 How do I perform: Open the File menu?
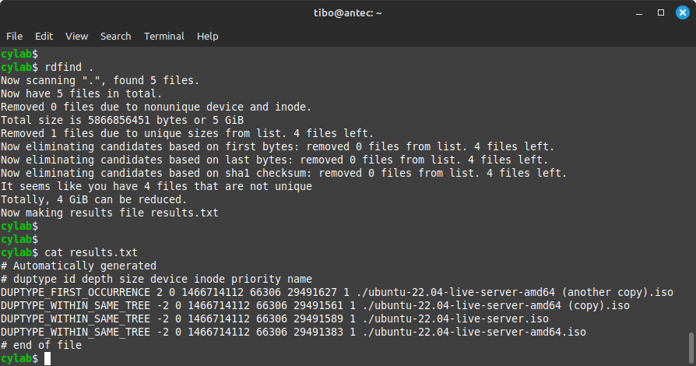click(14, 37)
